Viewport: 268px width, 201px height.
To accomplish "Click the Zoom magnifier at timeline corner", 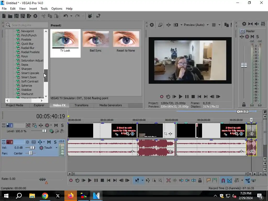I will click(265, 174).
